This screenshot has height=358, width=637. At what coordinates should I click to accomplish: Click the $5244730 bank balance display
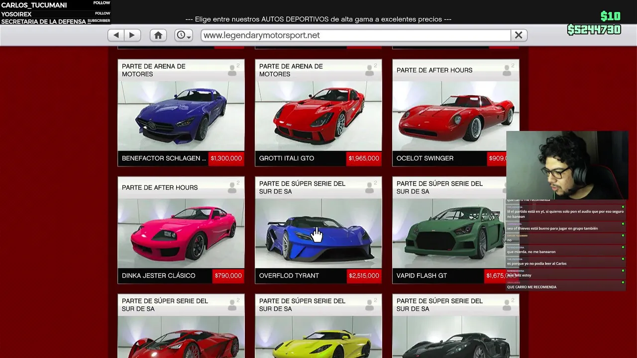click(594, 30)
